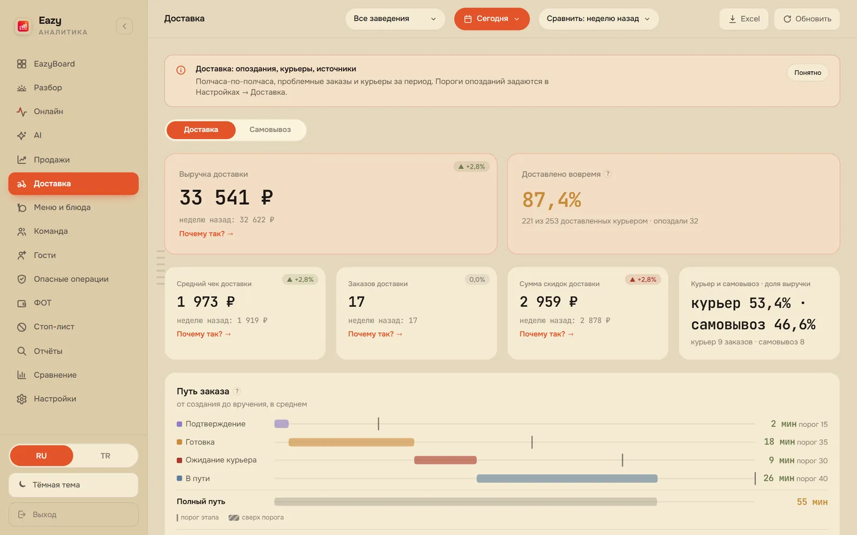The height and width of the screenshot is (535, 857).
Task: Open Сравнить: неделю назад dropdown
Action: click(598, 19)
